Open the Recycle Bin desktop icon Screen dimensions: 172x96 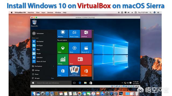point(34,23)
